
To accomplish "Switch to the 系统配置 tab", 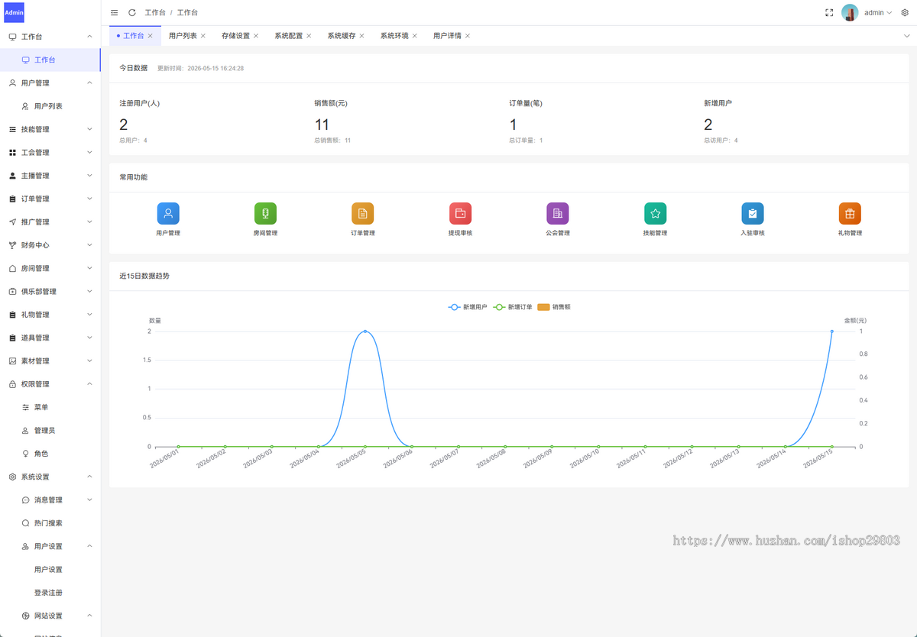I will 288,36.
